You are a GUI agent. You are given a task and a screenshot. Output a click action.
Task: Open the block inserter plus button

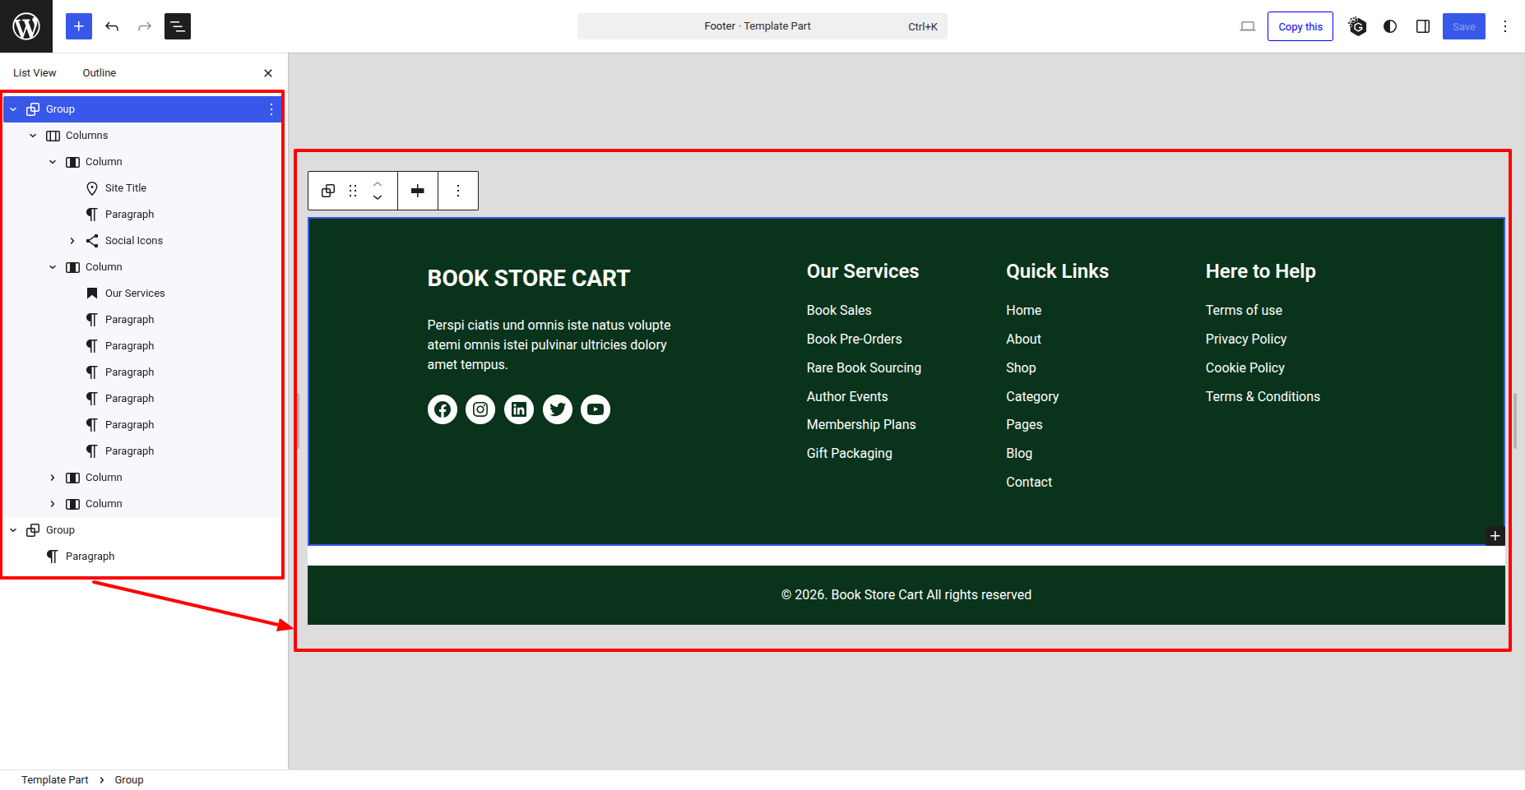[79, 26]
